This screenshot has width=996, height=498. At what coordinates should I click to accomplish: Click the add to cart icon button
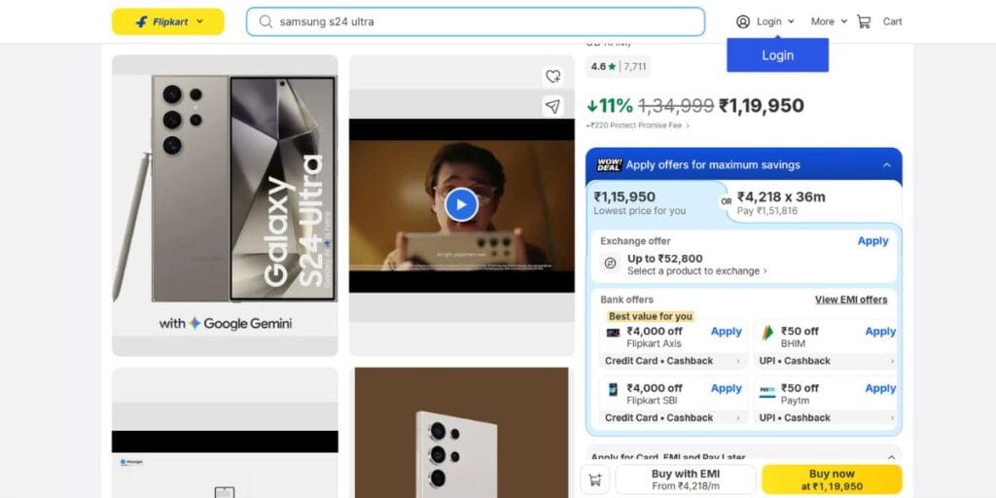pos(595,480)
